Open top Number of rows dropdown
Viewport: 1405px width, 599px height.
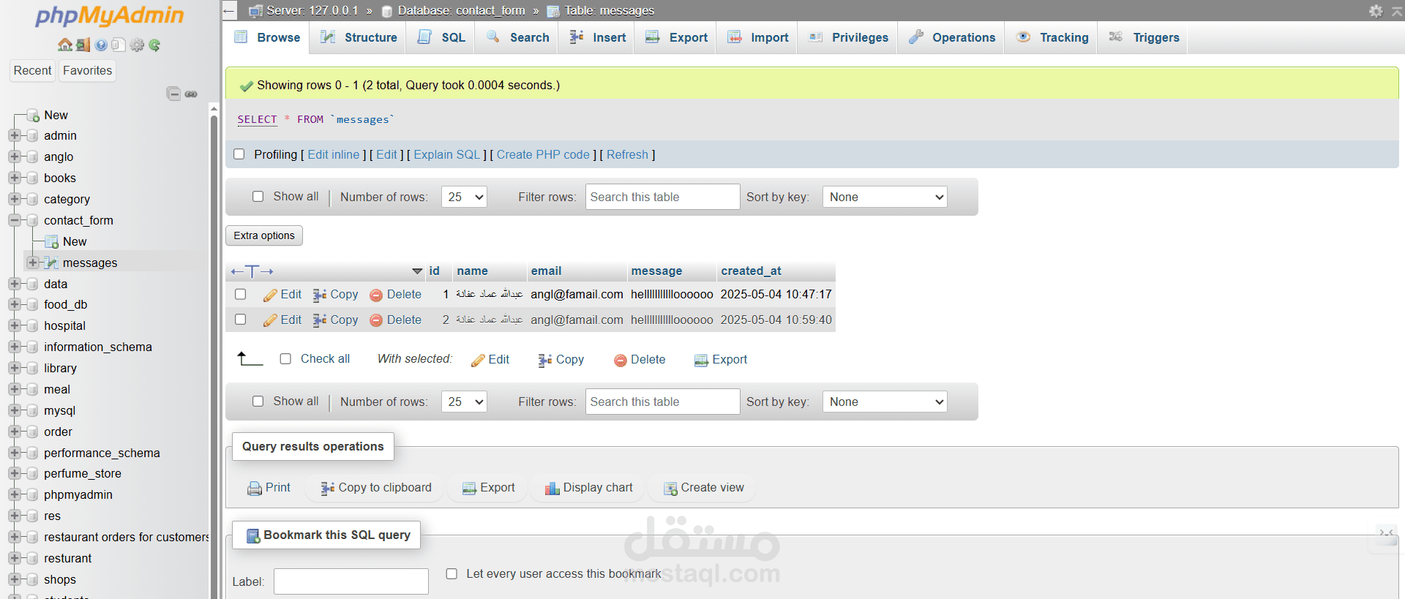tap(464, 197)
